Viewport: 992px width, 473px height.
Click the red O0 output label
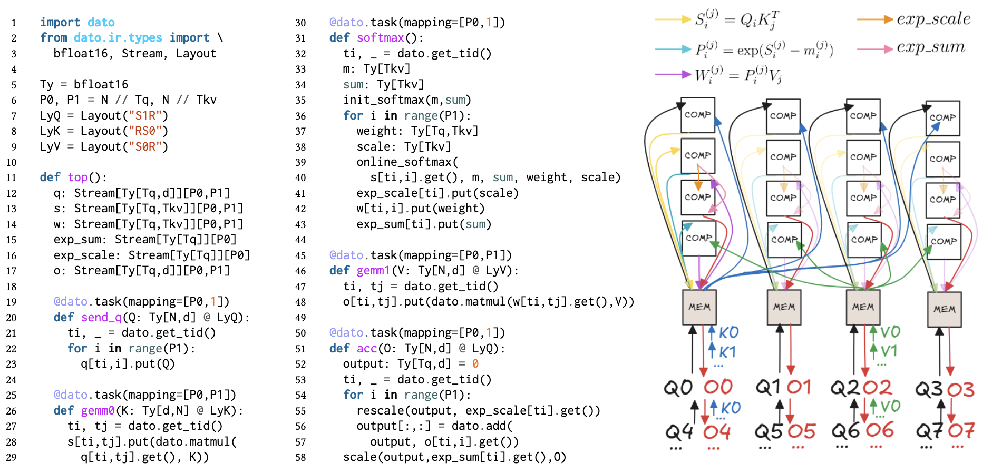(x=718, y=387)
